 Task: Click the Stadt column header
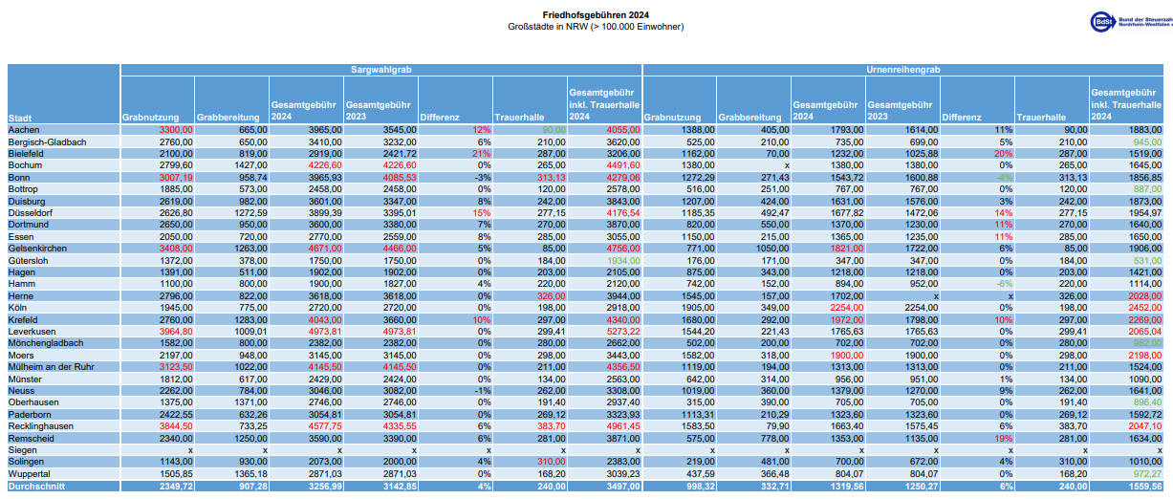pyautogui.click(x=19, y=118)
